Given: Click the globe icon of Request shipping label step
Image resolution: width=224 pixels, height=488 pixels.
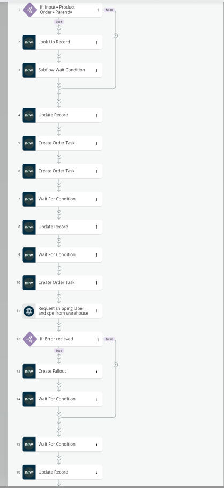Looking at the screenshot, I should (x=29, y=311).
